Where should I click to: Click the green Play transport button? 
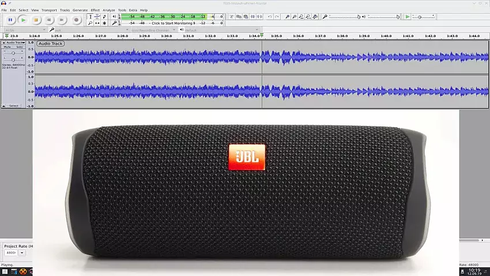pos(23,20)
